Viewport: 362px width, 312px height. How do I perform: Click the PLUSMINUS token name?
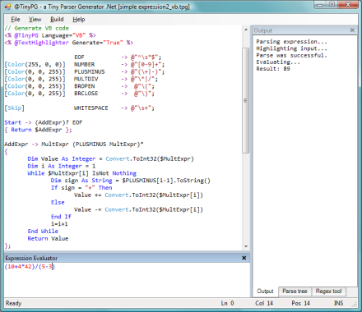click(90, 71)
